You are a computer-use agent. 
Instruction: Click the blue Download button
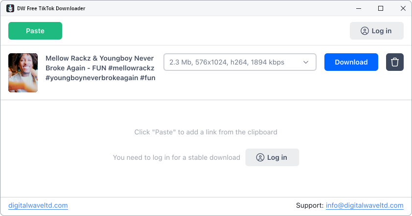(x=351, y=62)
